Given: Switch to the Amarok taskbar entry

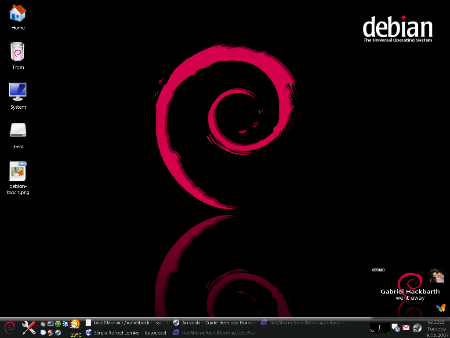Looking at the screenshot, I should pos(215,323).
